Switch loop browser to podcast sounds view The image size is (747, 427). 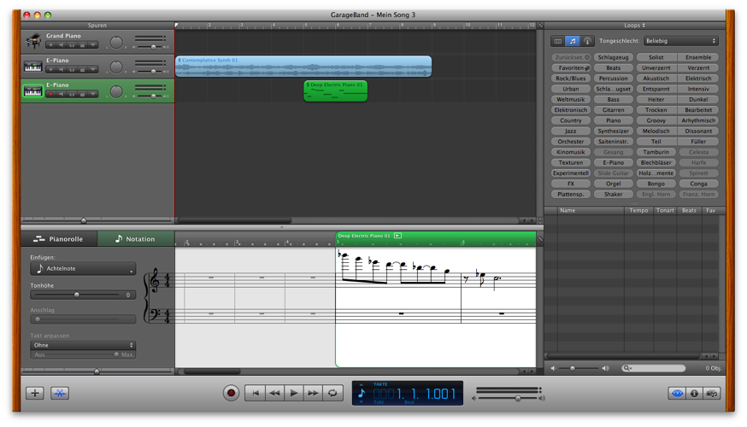(x=587, y=41)
